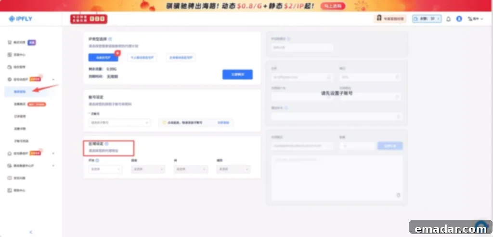Click the house icon for residential static IP

click(10, 154)
